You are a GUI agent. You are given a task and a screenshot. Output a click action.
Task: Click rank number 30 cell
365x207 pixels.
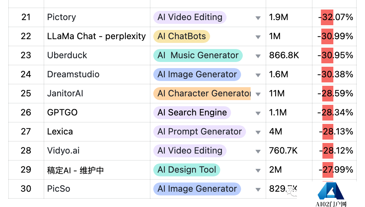pos(26,189)
